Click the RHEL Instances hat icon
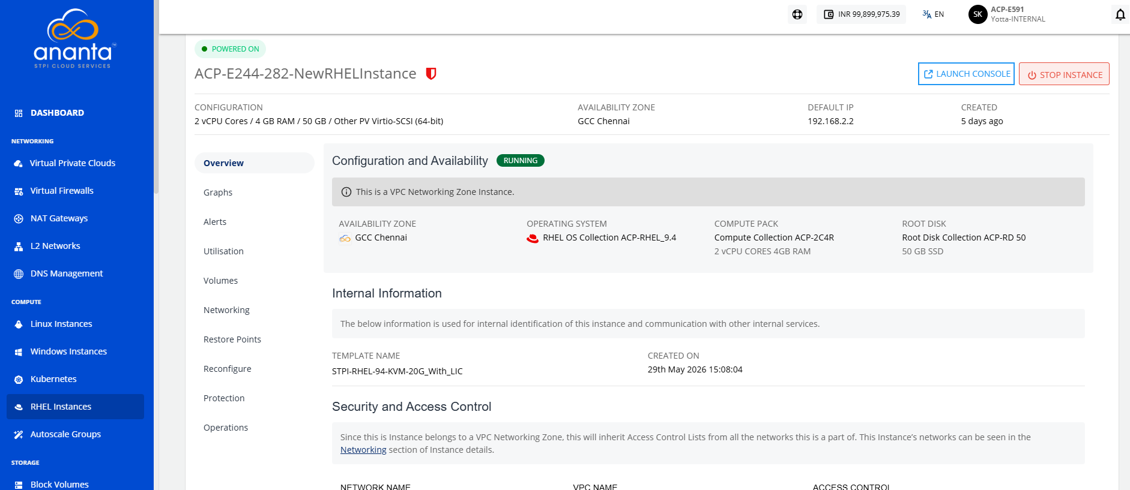This screenshot has height=490, width=1130. click(19, 407)
